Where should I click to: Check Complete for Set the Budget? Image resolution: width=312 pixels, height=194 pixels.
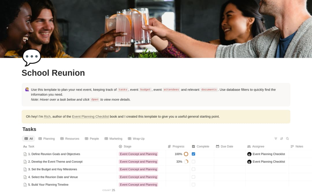(x=193, y=169)
